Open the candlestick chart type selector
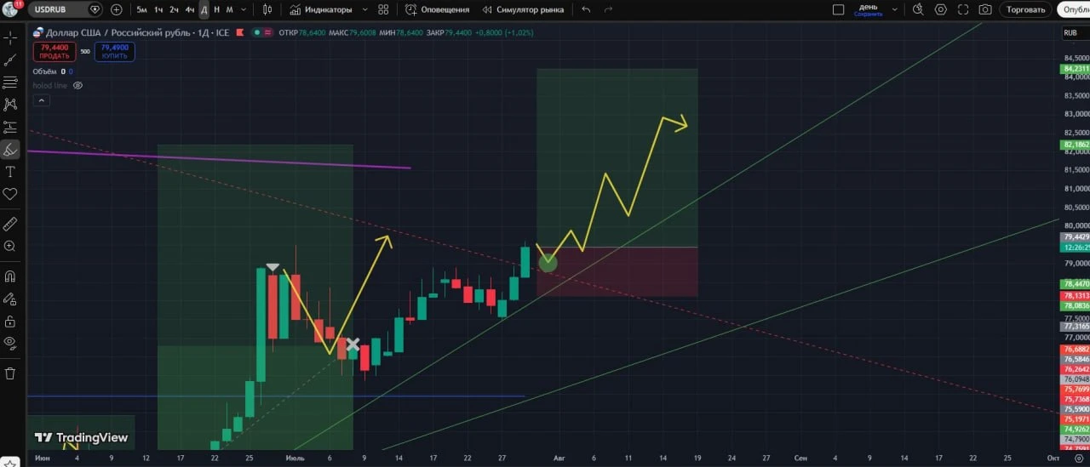This screenshot has height=467, width=1090. coord(267,9)
